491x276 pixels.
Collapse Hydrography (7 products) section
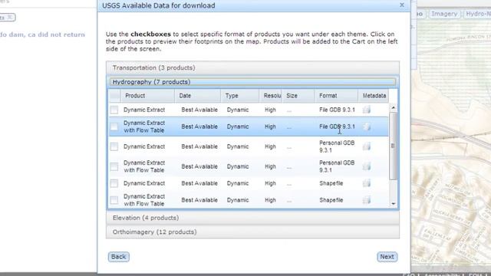point(252,82)
